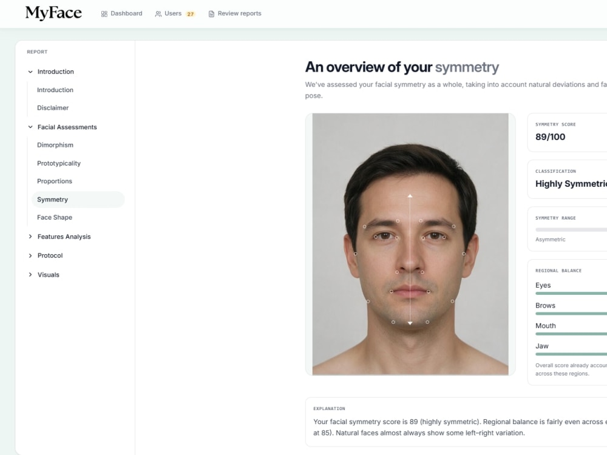This screenshot has height=455, width=607.
Task: Click the Users count badge 27
Action: click(x=190, y=14)
